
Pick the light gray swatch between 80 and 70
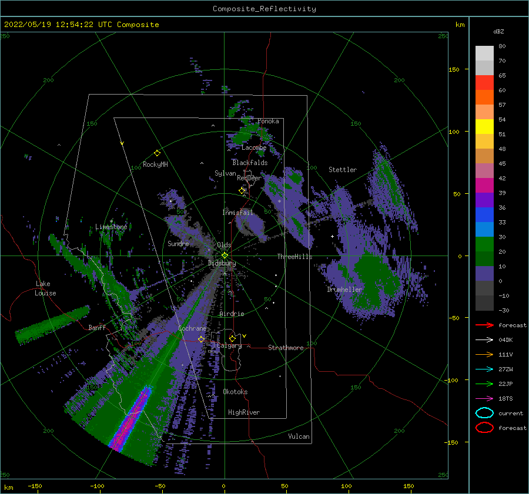coord(484,53)
